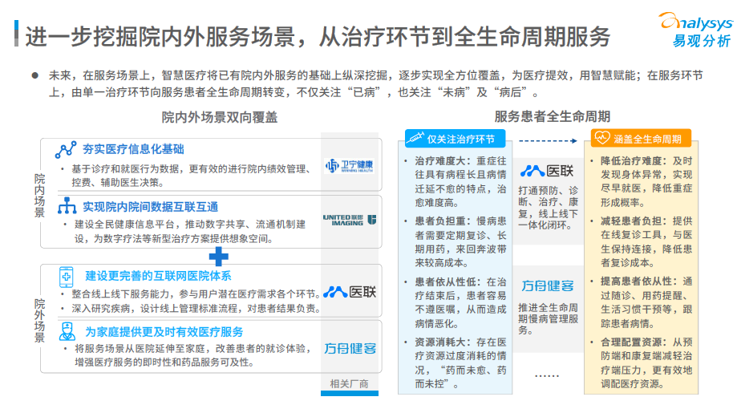
Task: Click the 为家庭提供更及时有效医疗服务 heading
Action: 164,331
